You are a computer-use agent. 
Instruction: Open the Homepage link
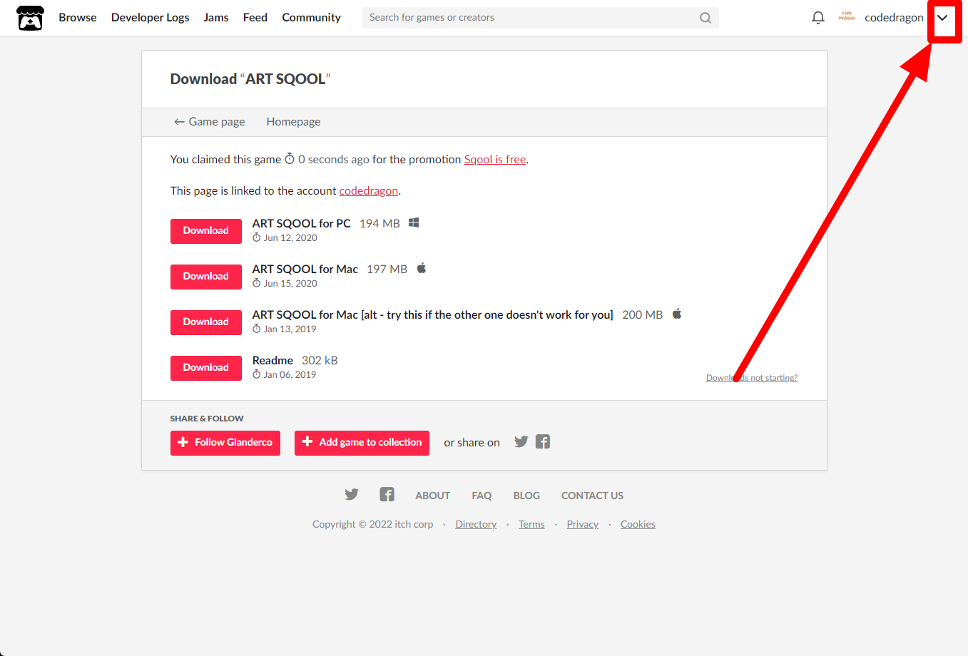293,122
